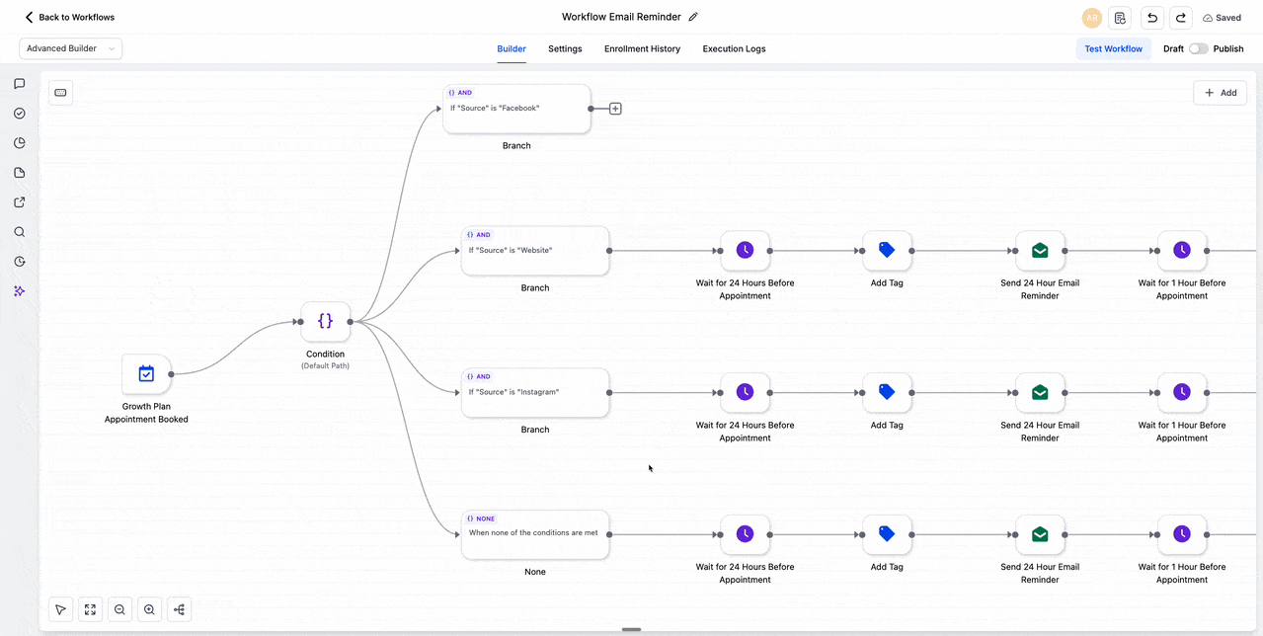Image resolution: width=1263 pixels, height=636 pixels.
Task: Select the Condition node
Action: point(325,321)
